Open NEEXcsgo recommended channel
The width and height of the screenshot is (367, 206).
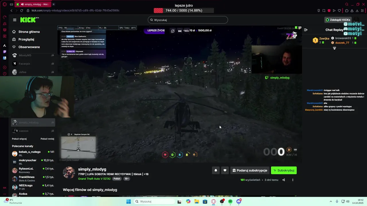33,187
